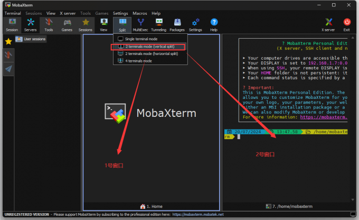The image size is (359, 220).
Task: Open the https://mobaxterm link in terminal
Action: (324, 117)
